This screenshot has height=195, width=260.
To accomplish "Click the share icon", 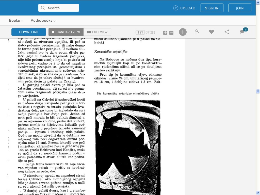I will pos(227,32).
